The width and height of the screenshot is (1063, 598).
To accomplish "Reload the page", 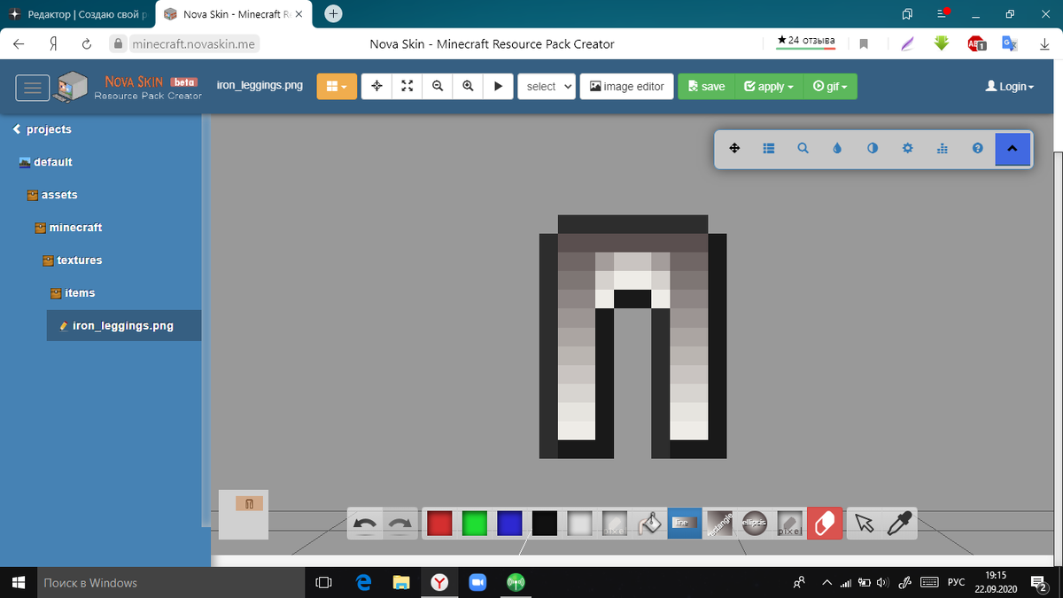I will (87, 43).
